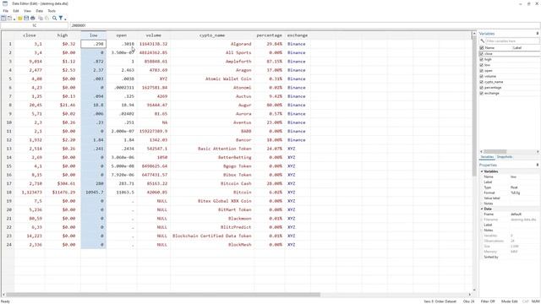Click the filter variables wrench icon
This screenshot has width=541, height=304.
[483, 41]
